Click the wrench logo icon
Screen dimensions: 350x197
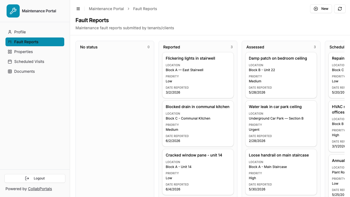(x=13, y=11)
